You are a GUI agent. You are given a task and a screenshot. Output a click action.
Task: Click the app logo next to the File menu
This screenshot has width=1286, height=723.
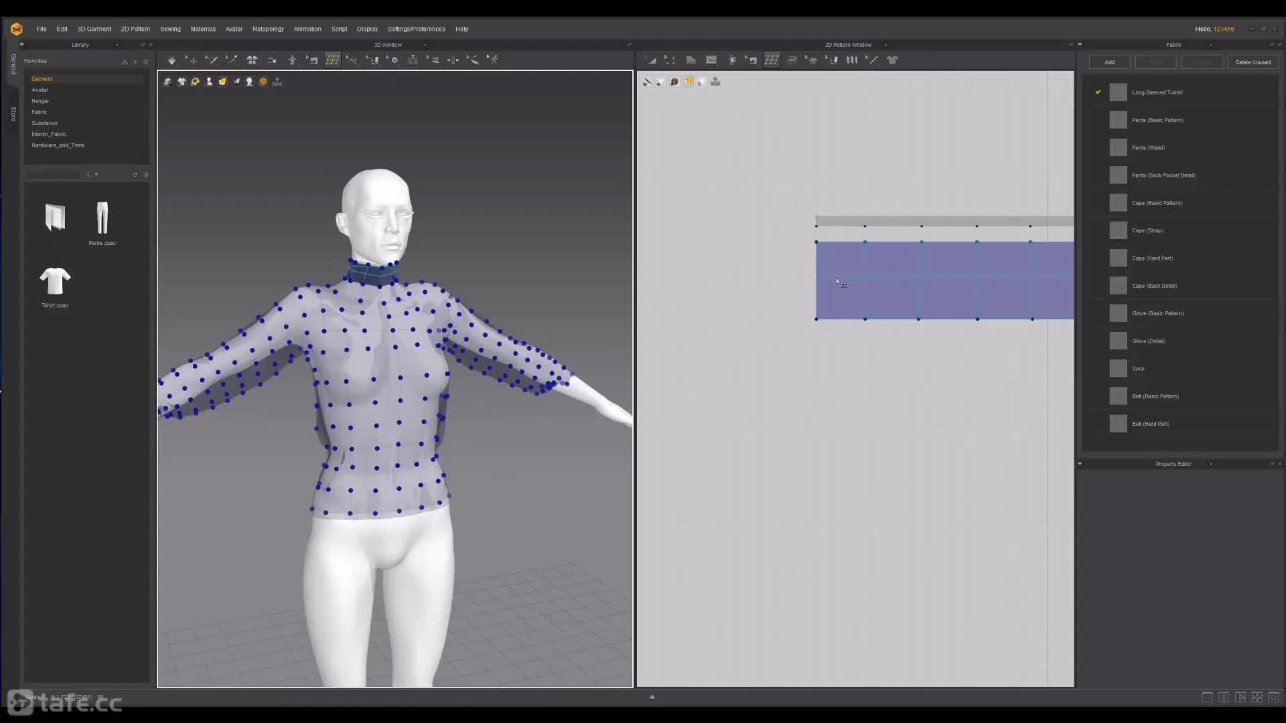coord(17,29)
